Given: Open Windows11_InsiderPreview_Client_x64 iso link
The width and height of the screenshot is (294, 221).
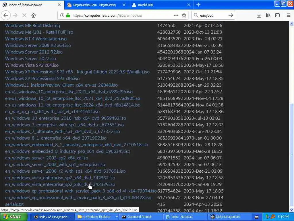Looking at the screenshot, I should 61,85.
